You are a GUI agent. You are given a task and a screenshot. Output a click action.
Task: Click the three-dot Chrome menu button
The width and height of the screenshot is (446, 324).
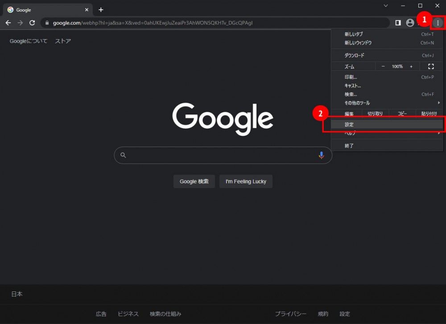pyautogui.click(x=438, y=23)
